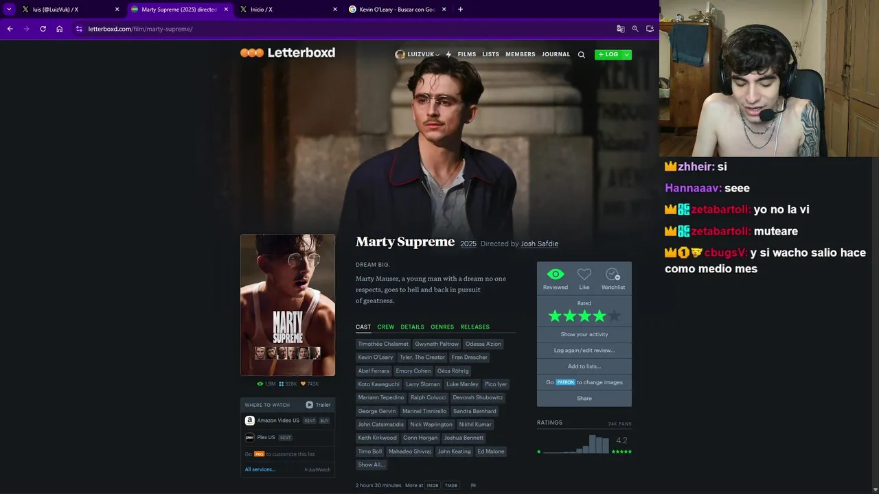Viewport: 879px width, 494px height.
Task: Open the Josh Safdie director link
Action: click(x=540, y=244)
